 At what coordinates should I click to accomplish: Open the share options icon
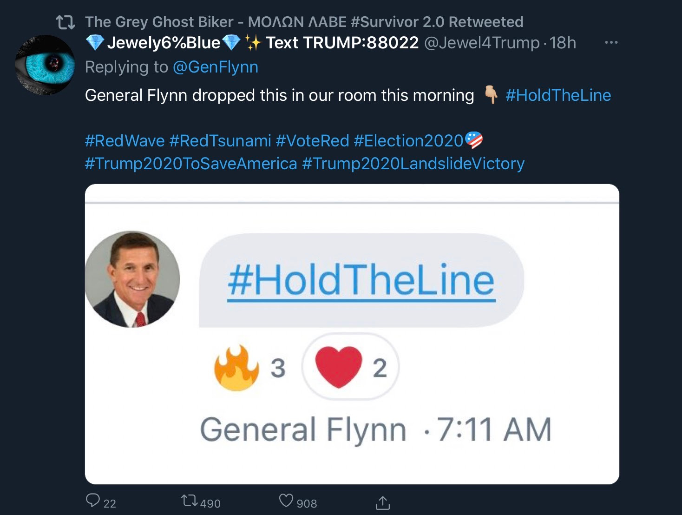382,502
